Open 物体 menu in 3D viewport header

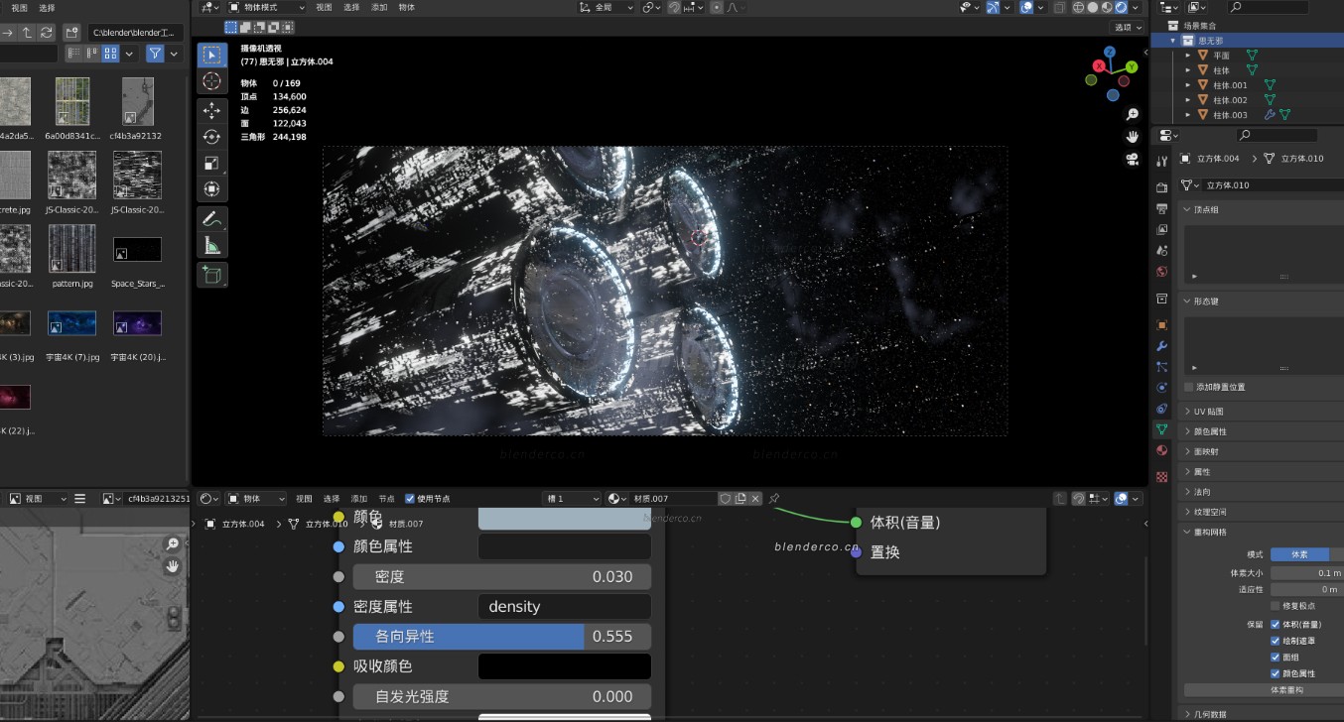point(407,7)
